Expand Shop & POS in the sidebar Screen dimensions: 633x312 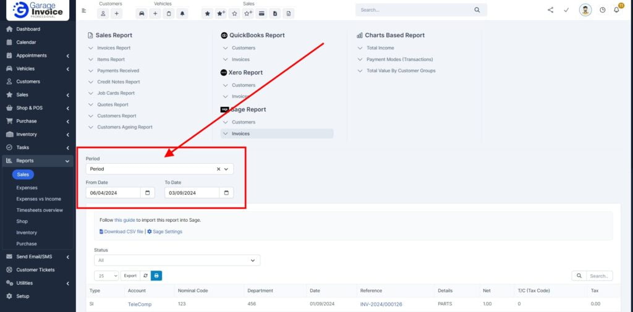pos(38,108)
